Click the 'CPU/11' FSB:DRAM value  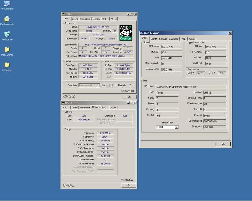coord(105,137)
